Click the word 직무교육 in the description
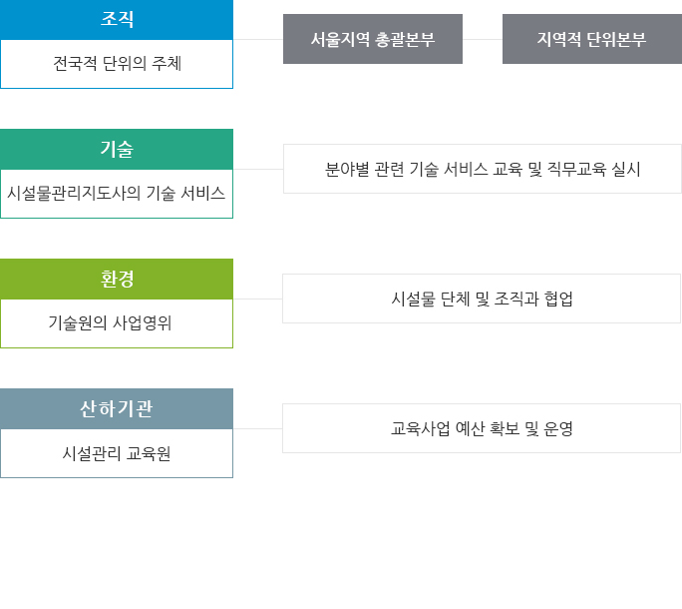This screenshot has height=609, width=682. (x=576, y=169)
